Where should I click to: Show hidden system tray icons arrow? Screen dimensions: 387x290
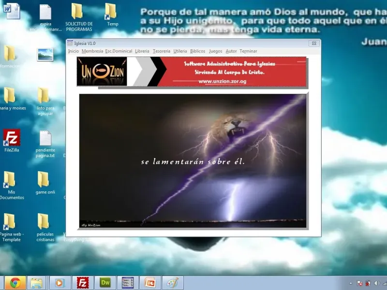[x=350, y=283]
